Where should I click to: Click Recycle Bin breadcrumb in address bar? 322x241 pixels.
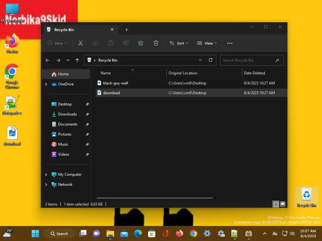108,60
